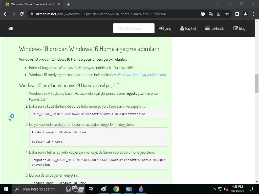
Task: Toggle the browser side panel icon
Action: [x=237, y=14]
